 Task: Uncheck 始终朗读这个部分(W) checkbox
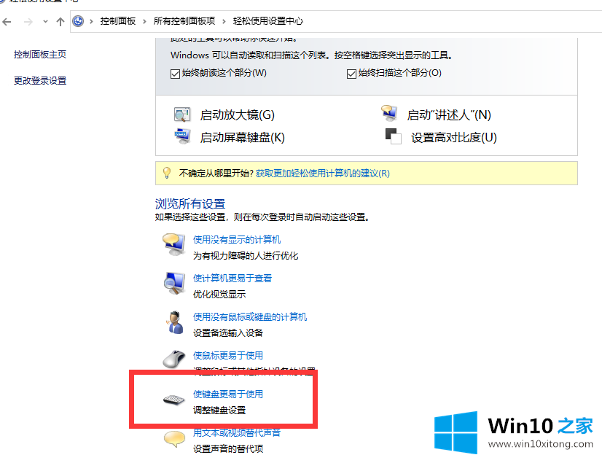tap(175, 74)
